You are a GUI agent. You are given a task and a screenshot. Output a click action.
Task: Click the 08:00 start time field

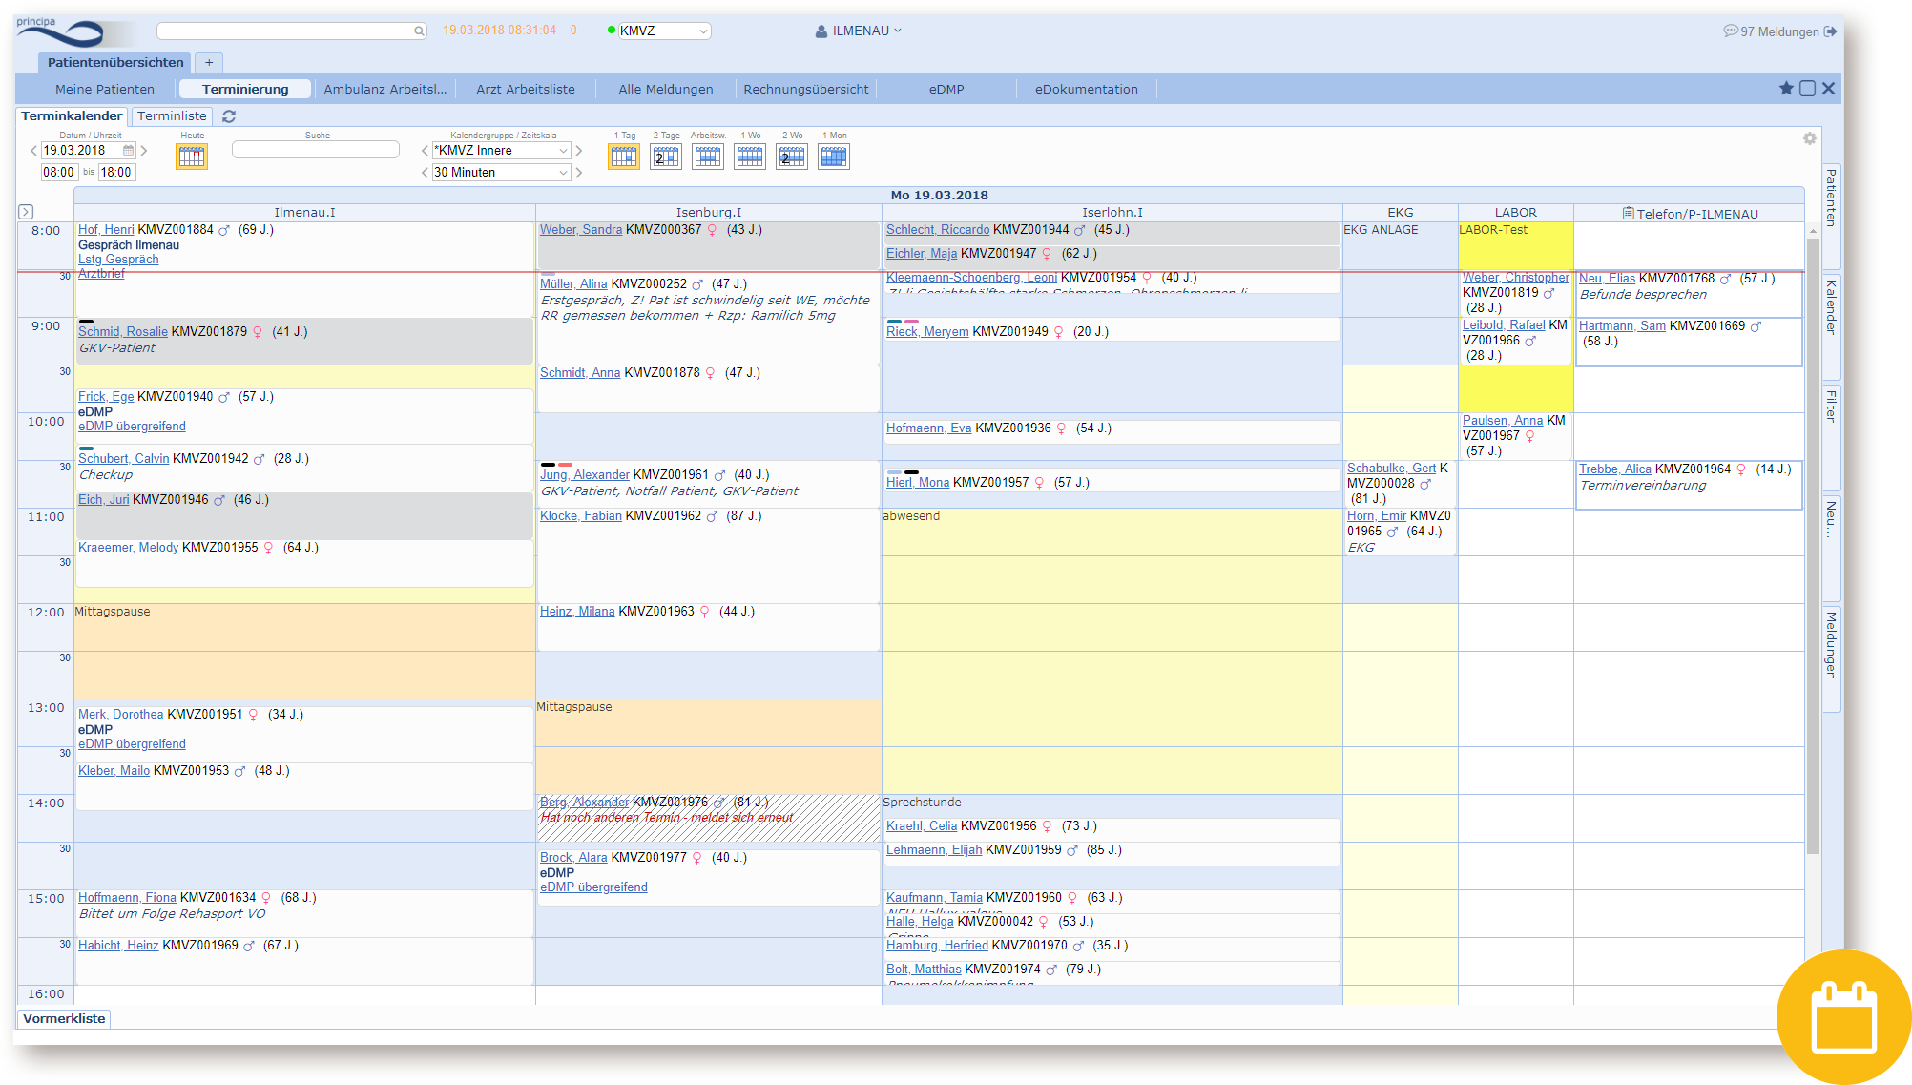[59, 173]
